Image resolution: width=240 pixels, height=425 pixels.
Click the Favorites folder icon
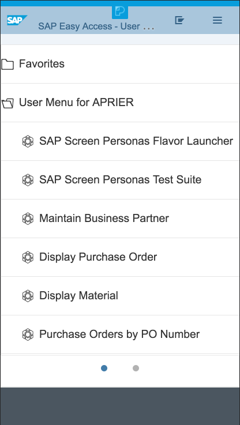click(7, 65)
